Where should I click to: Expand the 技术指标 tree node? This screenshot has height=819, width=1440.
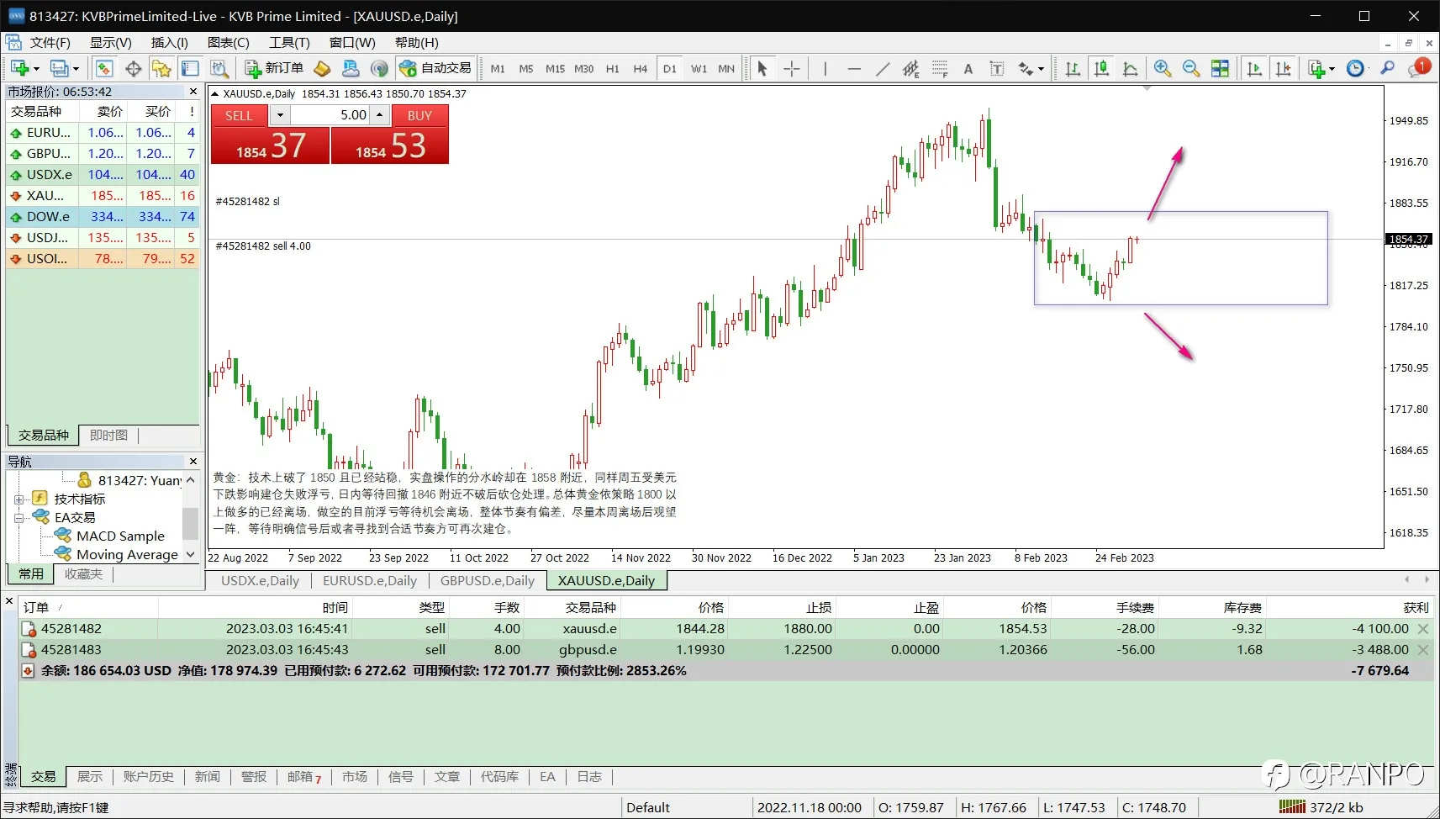18,499
